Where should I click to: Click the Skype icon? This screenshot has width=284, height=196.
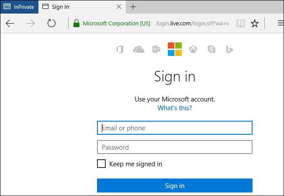pyautogui.click(x=211, y=49)
